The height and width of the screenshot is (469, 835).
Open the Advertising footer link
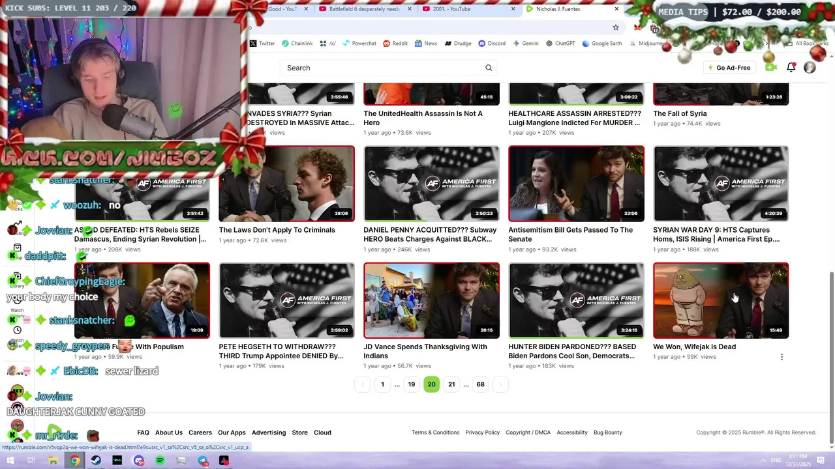269,433
